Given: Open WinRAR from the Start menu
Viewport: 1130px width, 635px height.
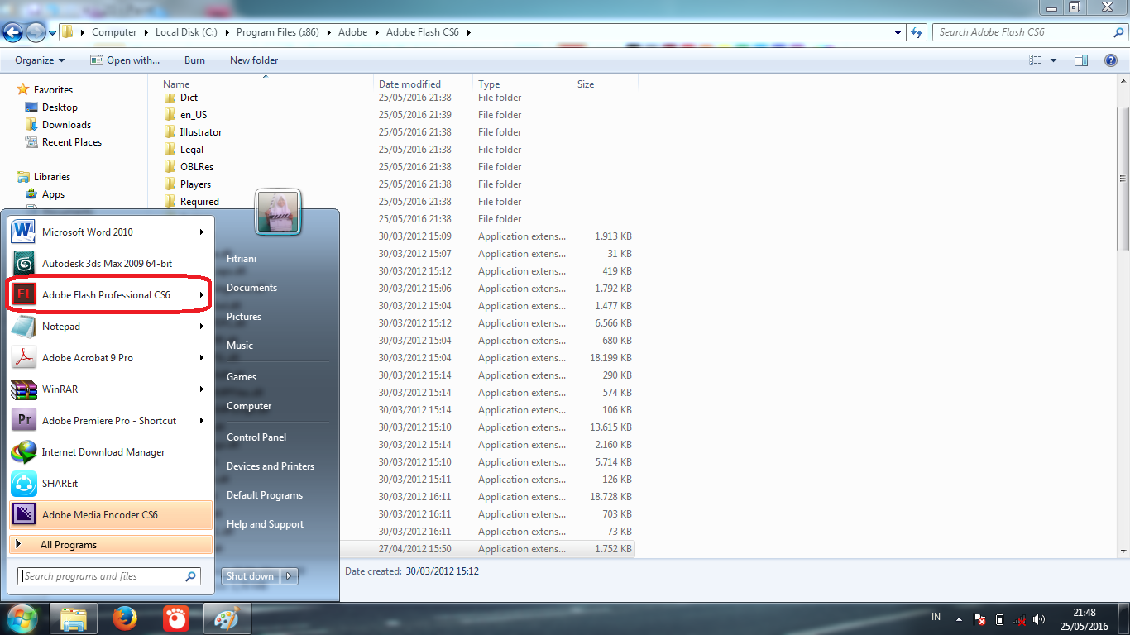Looking at the screenshot, I should pyautogui.click(x=111, y=389).
